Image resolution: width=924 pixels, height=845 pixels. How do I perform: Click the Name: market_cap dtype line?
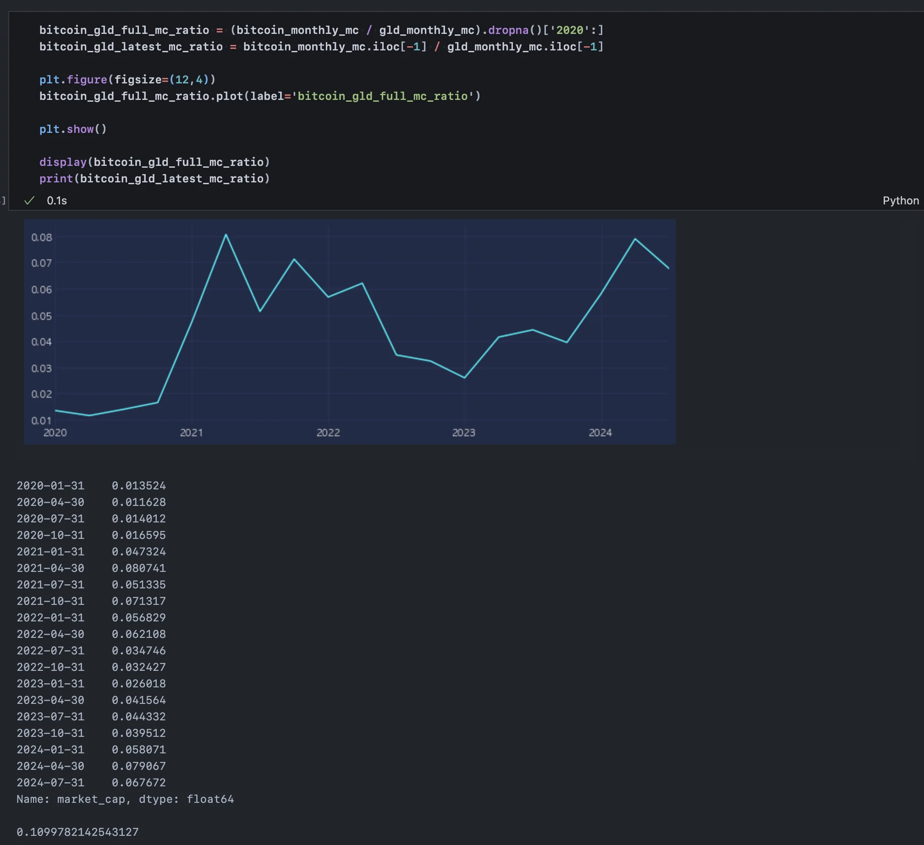[x=125, y=799]
